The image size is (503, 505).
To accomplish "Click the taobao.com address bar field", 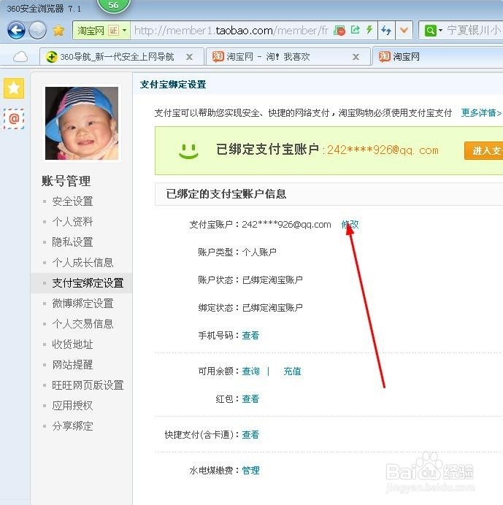I will point(231,31).
